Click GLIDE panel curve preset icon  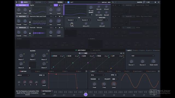pos(77,56)
